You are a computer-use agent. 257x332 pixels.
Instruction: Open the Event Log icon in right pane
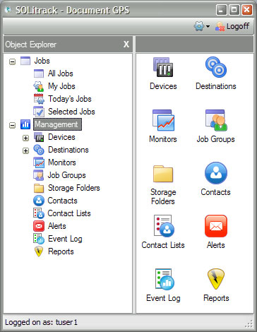[x=164, y=279]
